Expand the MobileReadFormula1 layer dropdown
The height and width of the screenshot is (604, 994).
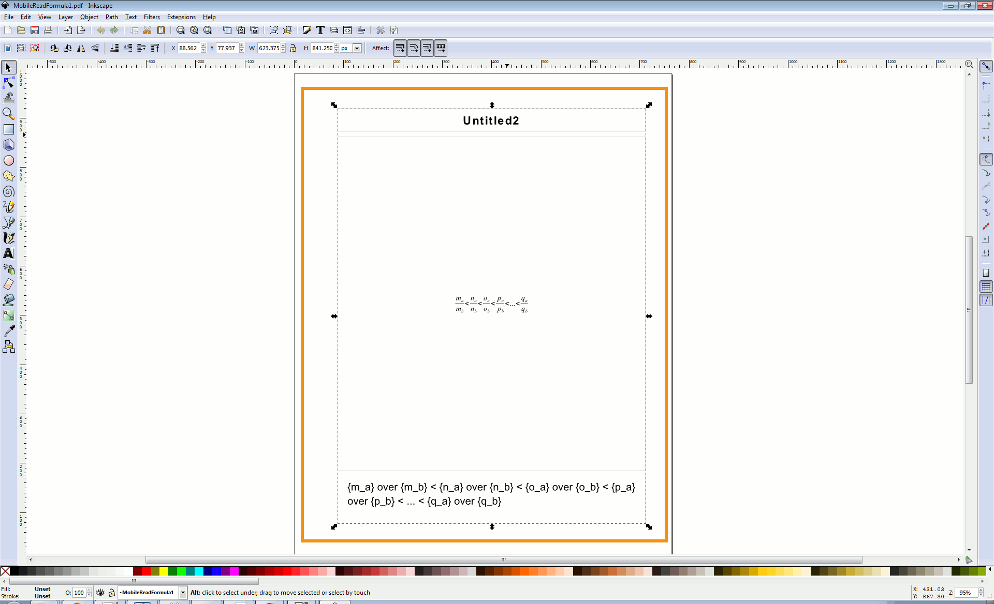[183, 593]
